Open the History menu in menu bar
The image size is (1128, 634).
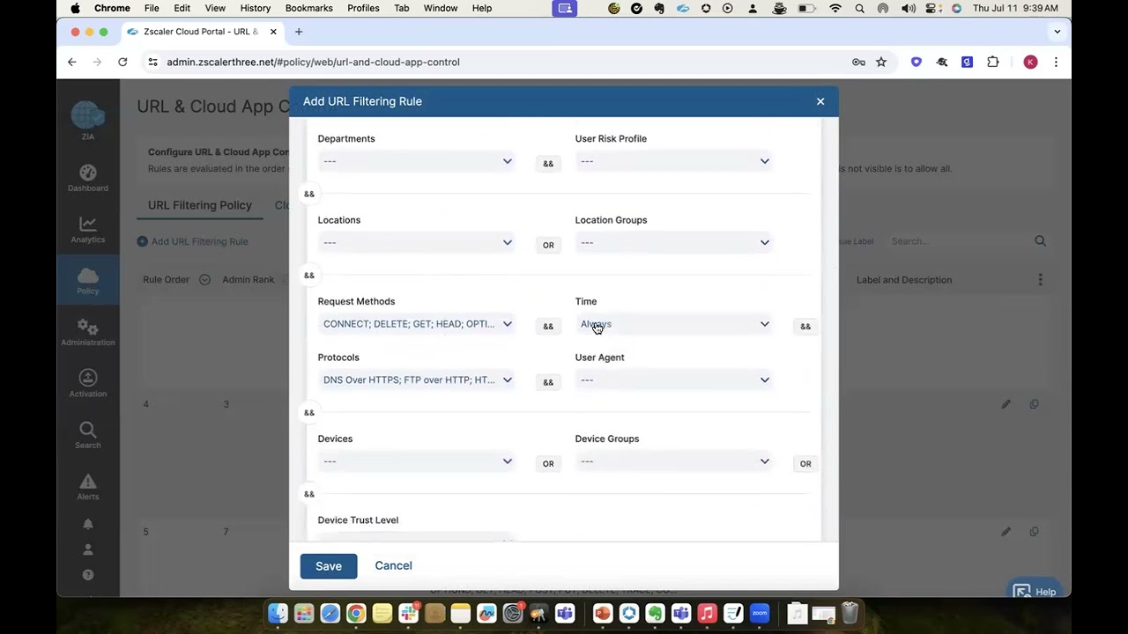[256, 8]
